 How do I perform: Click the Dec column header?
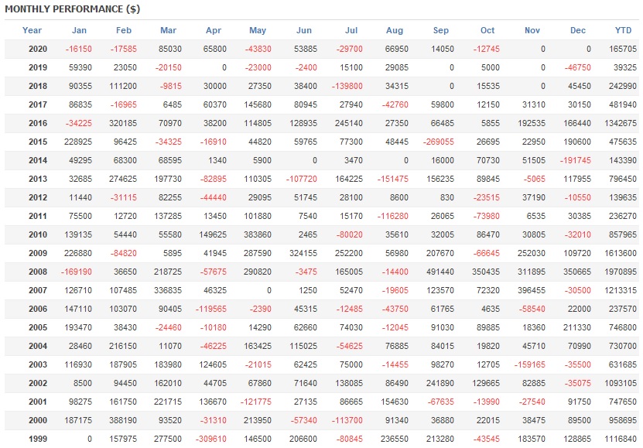(578, 30)
